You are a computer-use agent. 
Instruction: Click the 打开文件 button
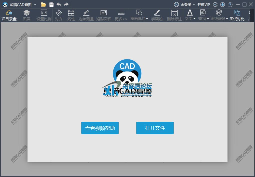pyautogui.click(x=155, y=128)
